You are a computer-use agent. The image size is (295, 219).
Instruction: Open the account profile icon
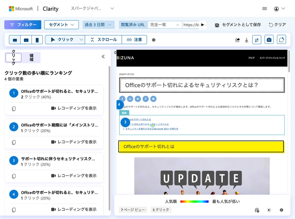pos(276,9)
